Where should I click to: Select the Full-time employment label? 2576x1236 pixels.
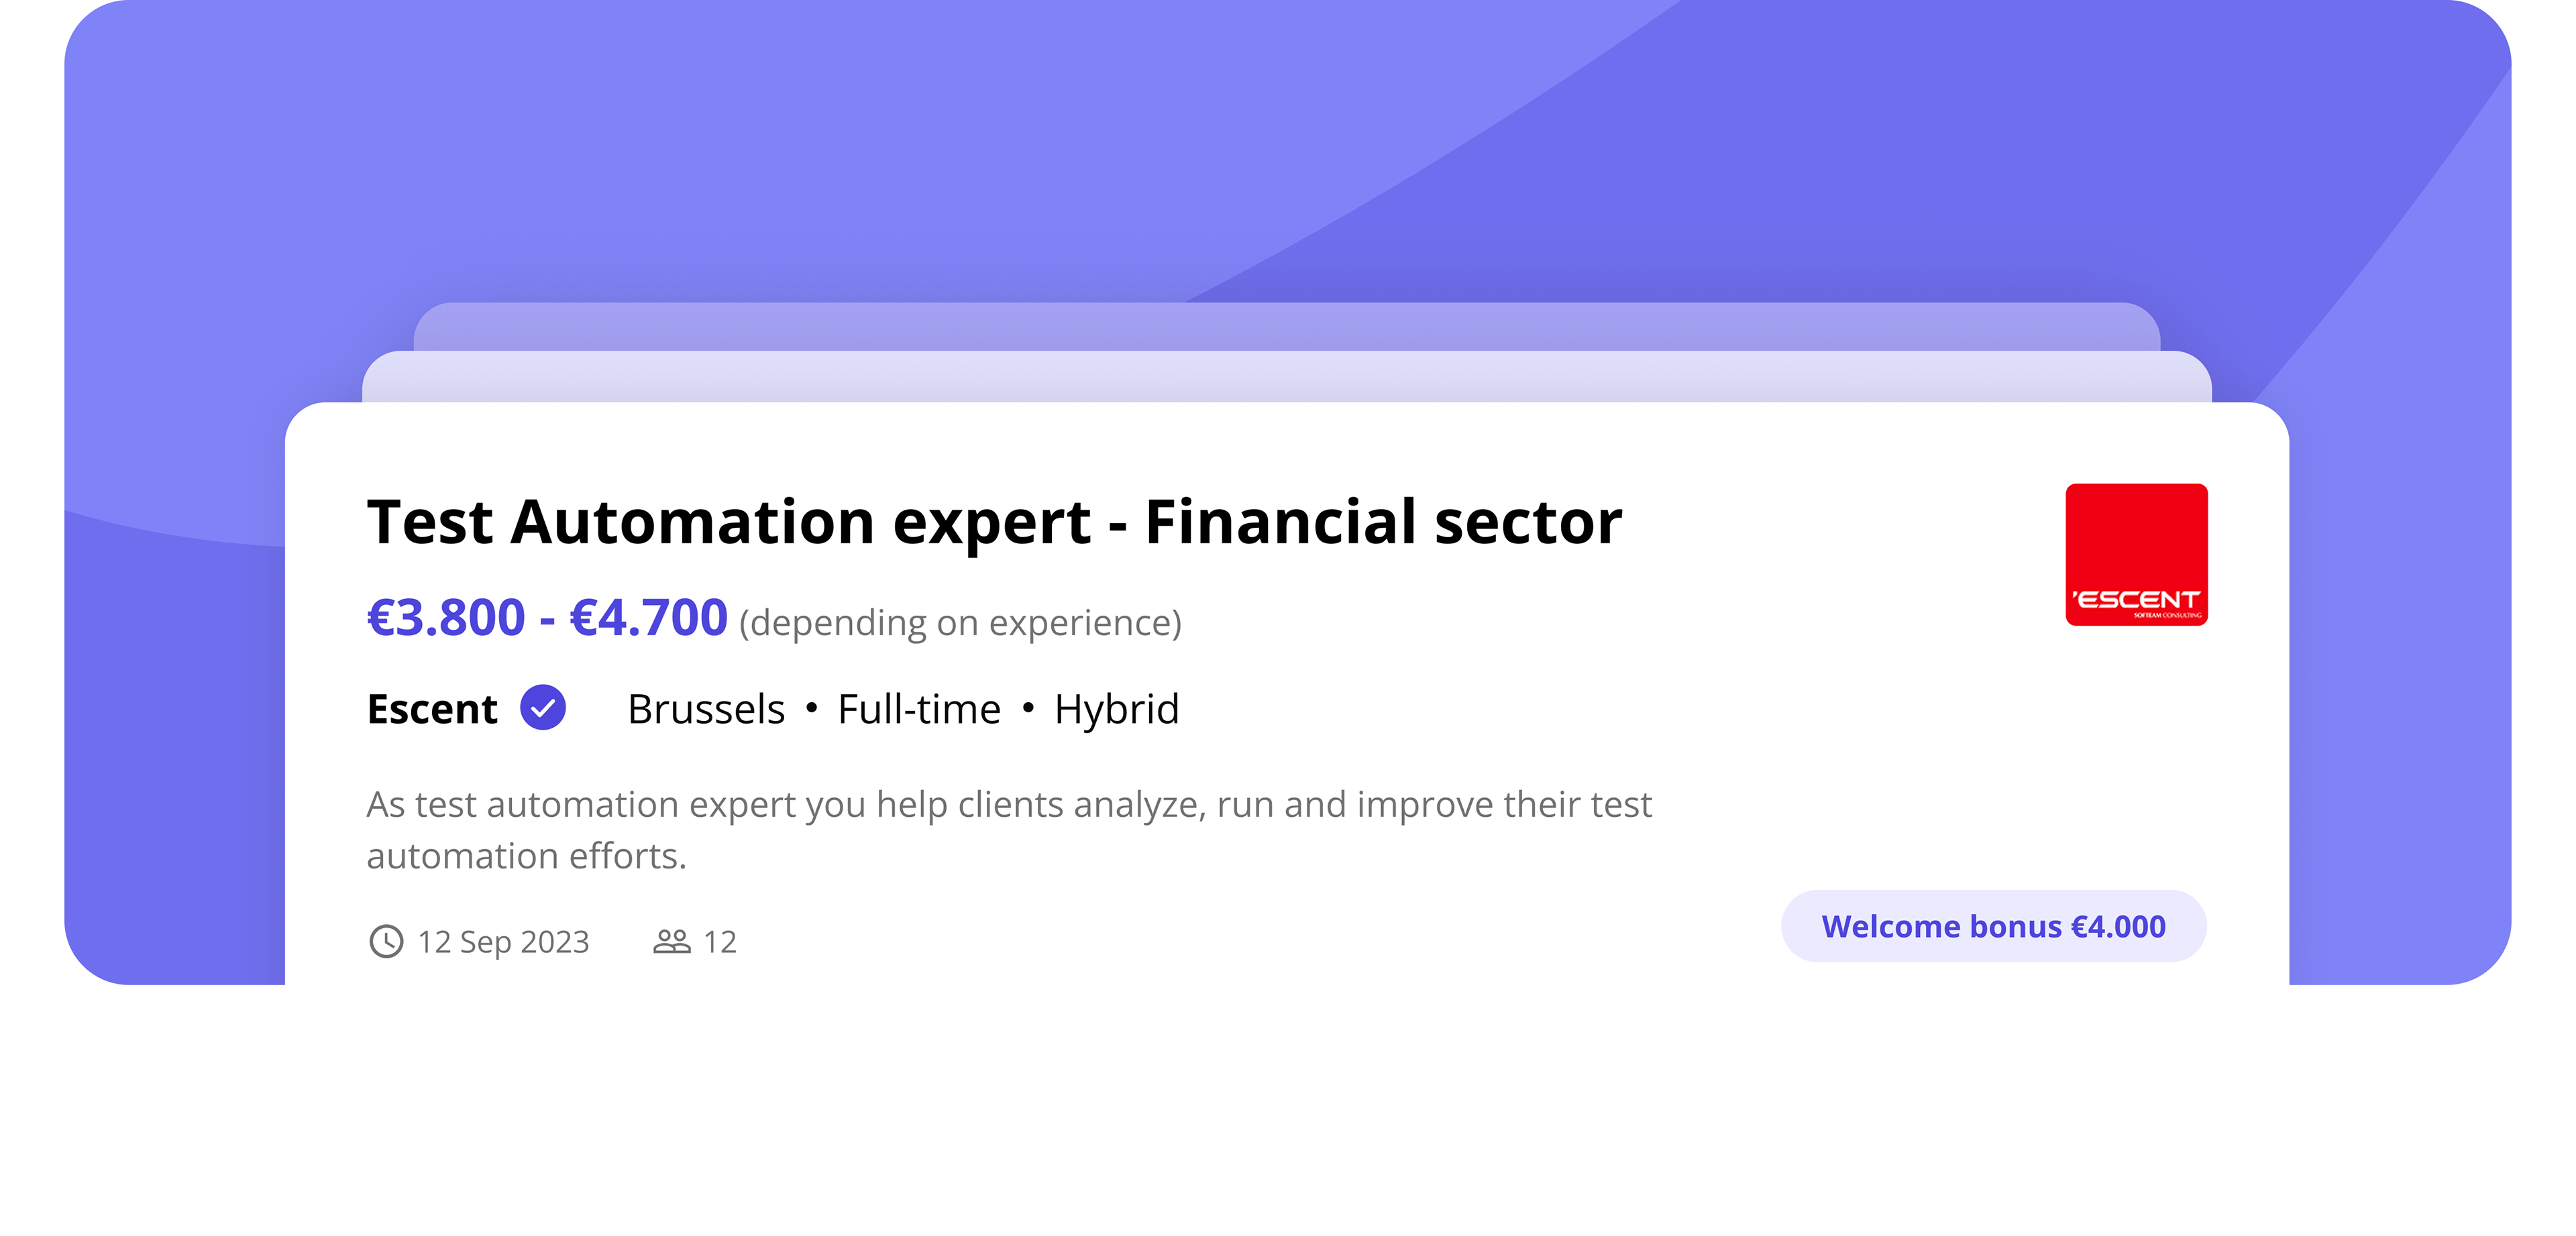coord(919,709)
